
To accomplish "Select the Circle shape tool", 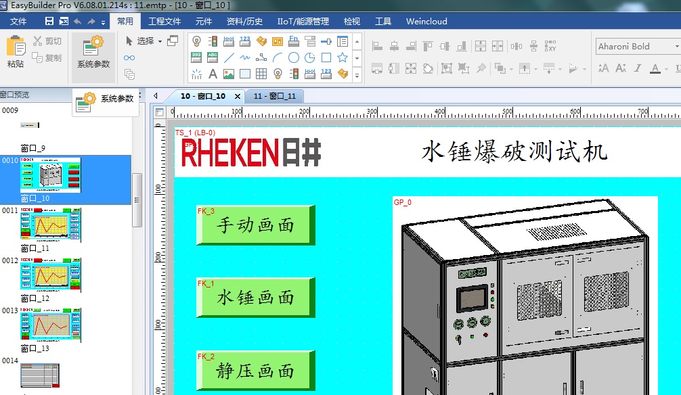I will (x=294, y=58).
